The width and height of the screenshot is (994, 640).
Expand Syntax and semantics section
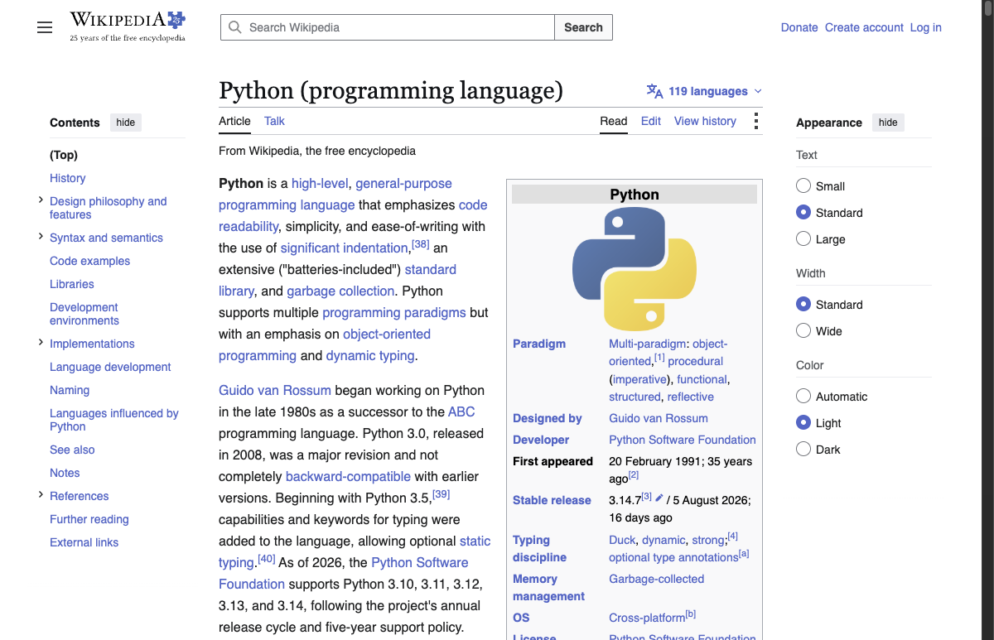tap(41, 237)
